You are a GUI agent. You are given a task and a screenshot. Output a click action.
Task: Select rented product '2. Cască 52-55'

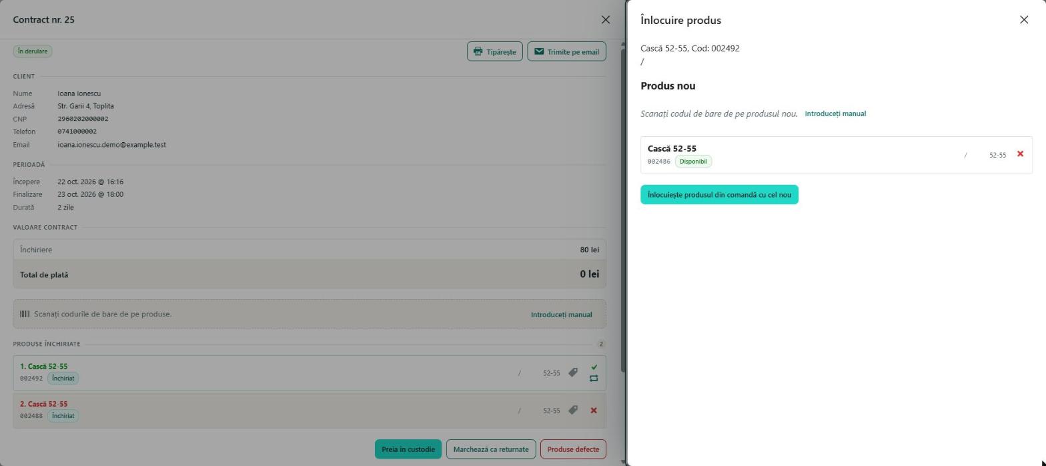tap(43, 404)
